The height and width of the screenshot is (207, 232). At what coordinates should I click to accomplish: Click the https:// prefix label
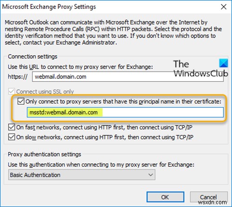click(x=18, y=77)
